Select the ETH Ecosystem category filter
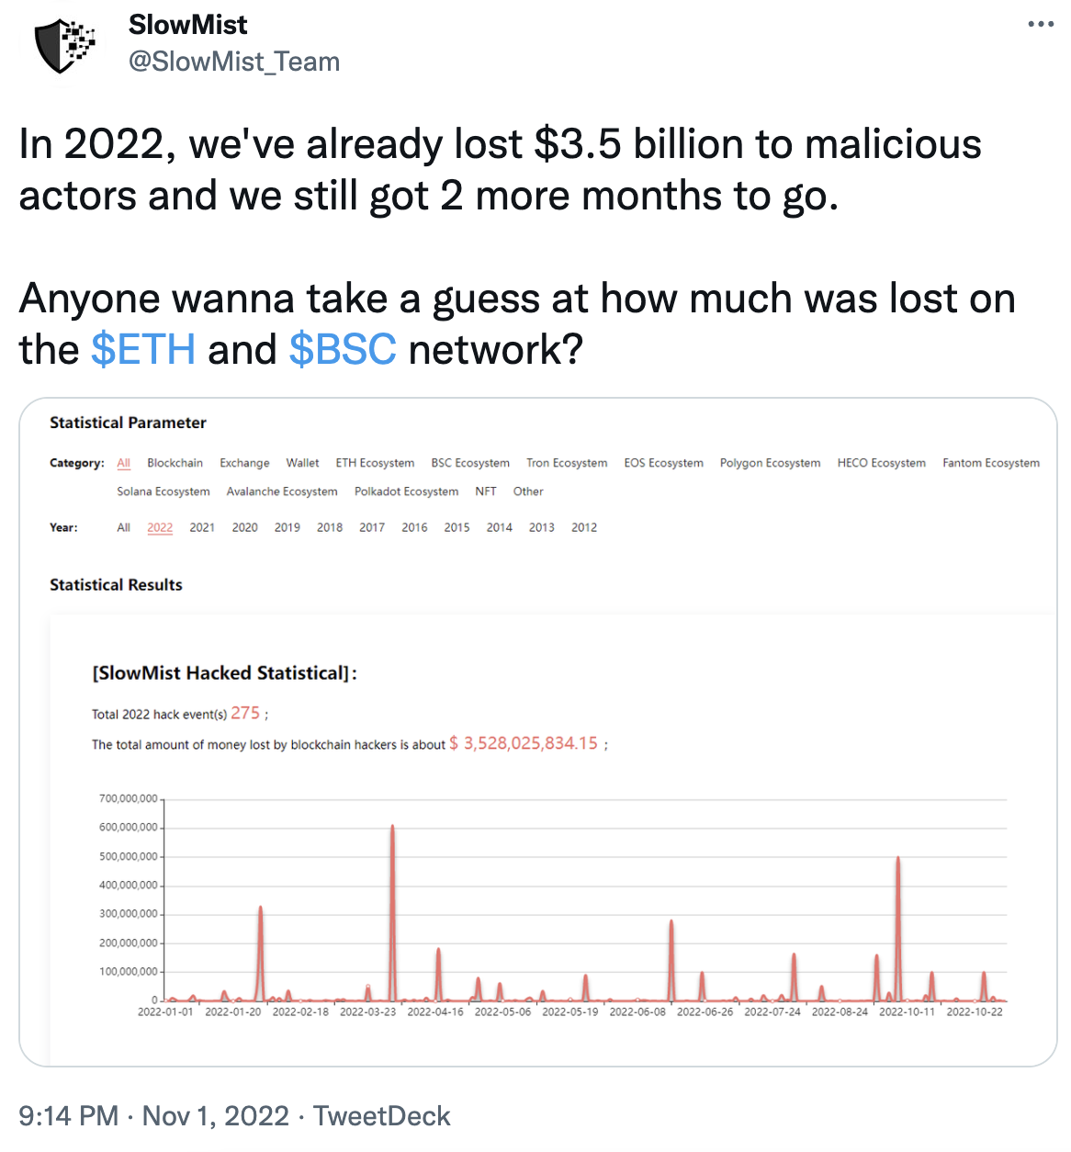Viewport: 1071px width, 1152px height. pos(375,463)
